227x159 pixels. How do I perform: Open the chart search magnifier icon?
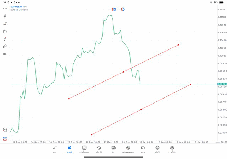[x=5, y=130]
